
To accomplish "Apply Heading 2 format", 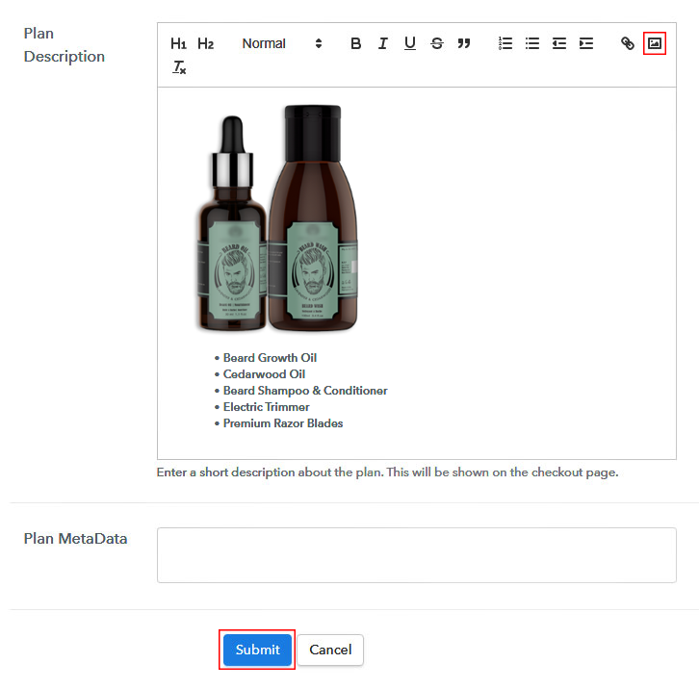I will point(205,43).
